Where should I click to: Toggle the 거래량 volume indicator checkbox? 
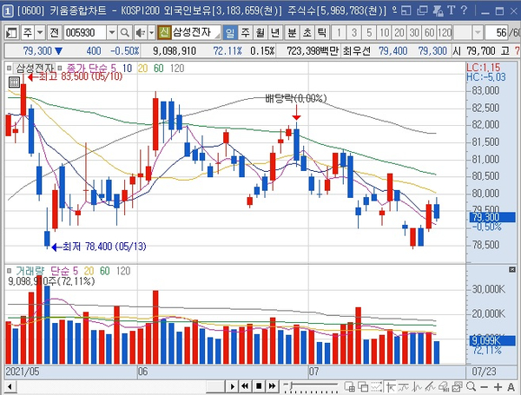point(10,271)
